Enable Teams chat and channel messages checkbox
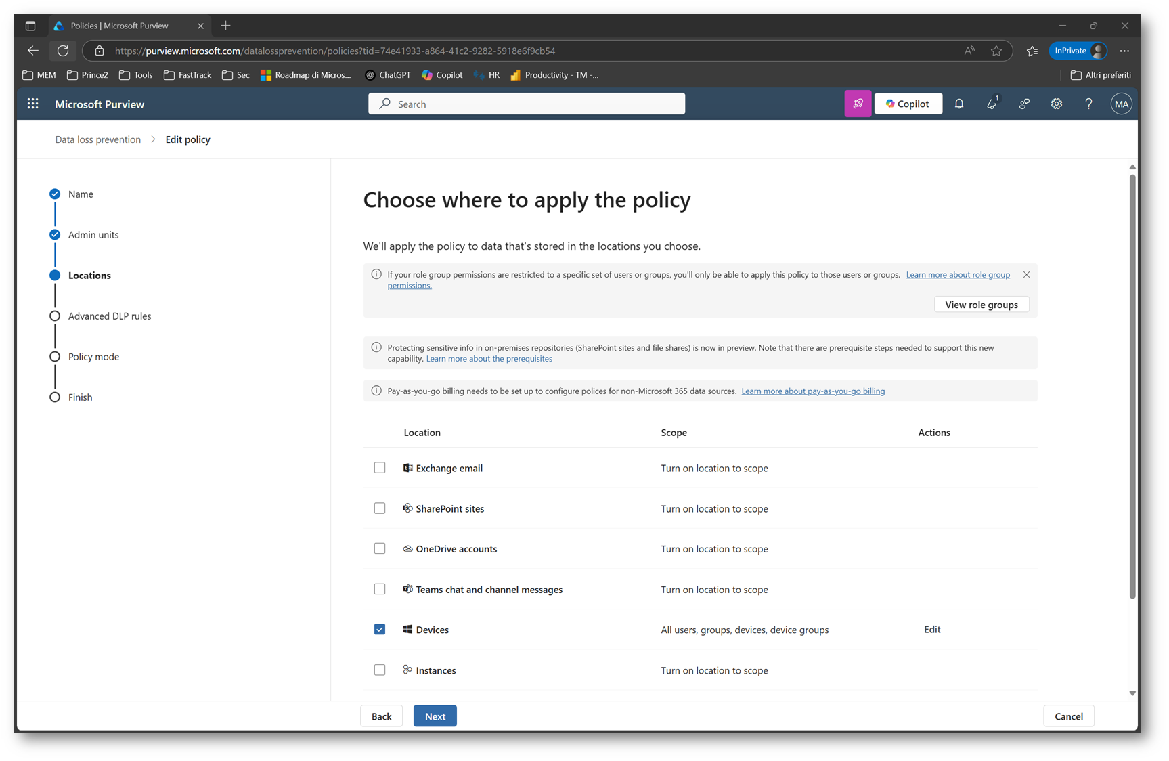Screen dimensions: 1169x761 click(x=380, y=589)
